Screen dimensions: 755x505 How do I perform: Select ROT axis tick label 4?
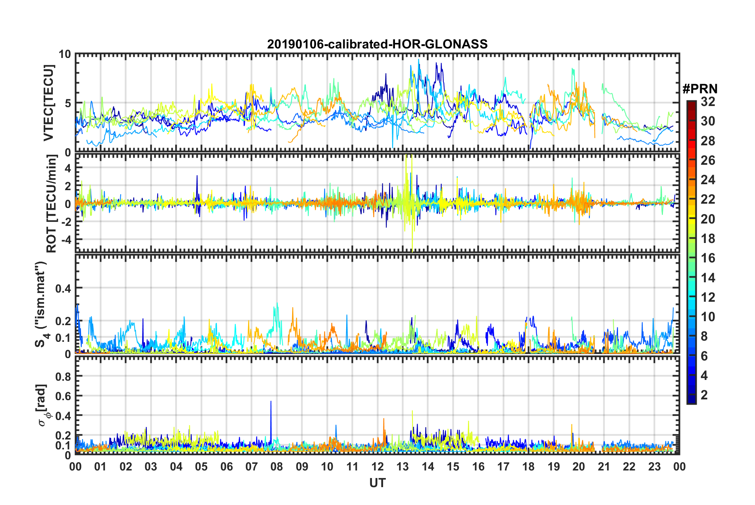(x=68, y=168)
